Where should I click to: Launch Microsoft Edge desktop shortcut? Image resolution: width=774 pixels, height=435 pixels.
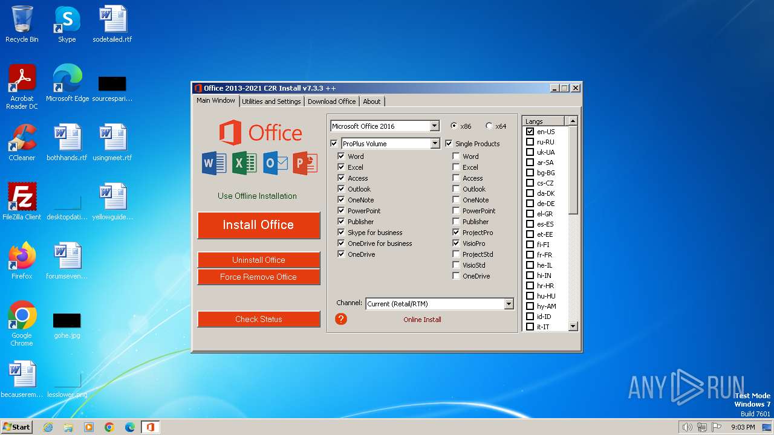(67, 83)
